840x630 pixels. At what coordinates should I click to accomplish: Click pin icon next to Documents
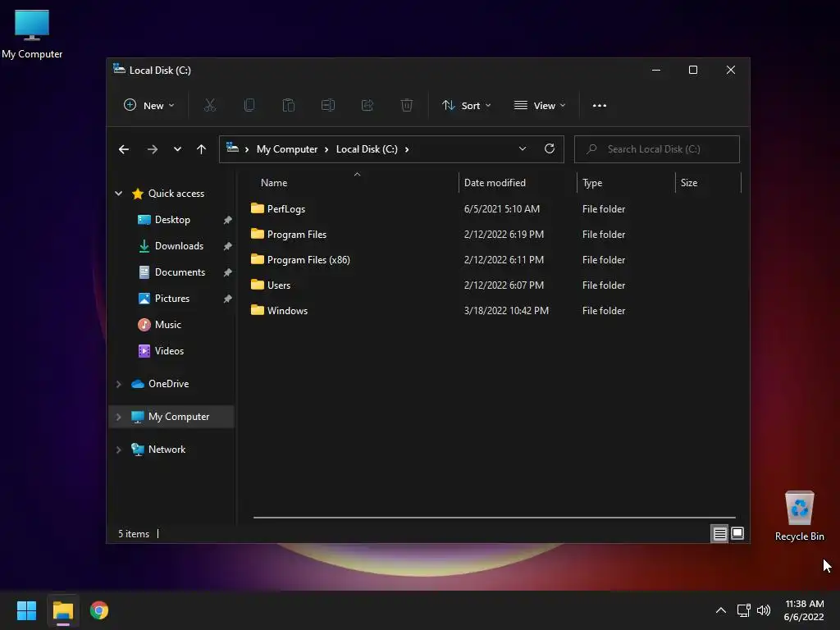coord(228,272)
